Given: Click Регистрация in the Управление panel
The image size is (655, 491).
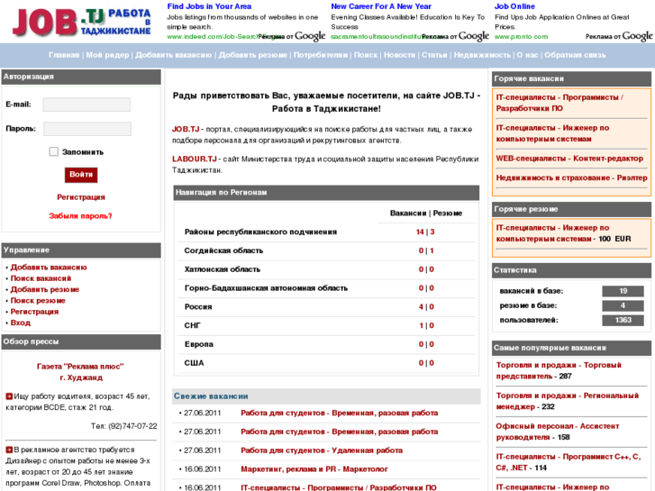Looking at the screenshot, I should (x=34, y=312).
